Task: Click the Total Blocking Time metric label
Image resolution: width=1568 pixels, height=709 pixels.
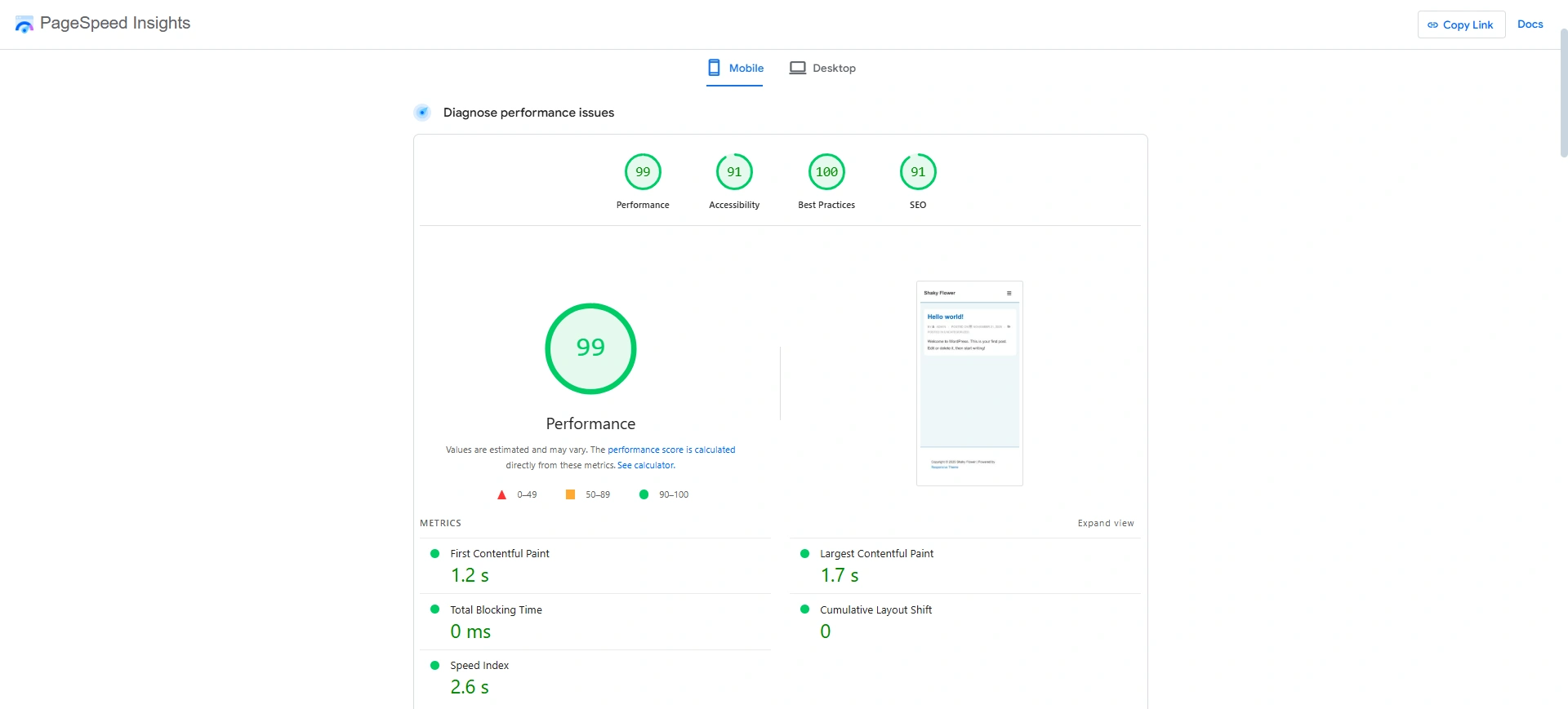Action: point(496,609)
